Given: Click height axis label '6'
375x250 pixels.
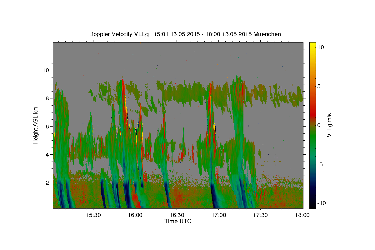Looking at the screenshot, I should pyautogui.click(x=47, y=126).
